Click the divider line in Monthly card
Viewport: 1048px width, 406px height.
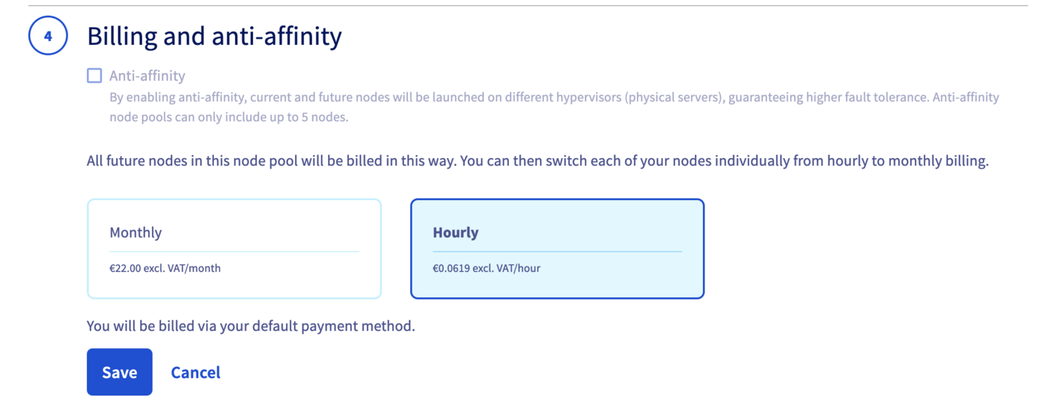tap(234, 252)
